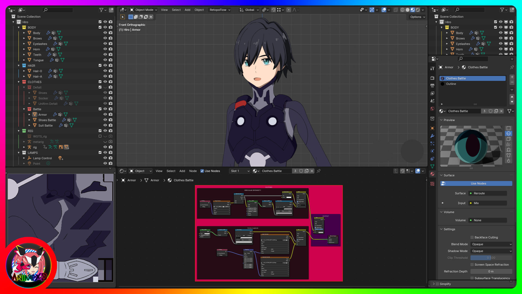
Task: Click the Surface Reroute field
Action: (487, 193)
